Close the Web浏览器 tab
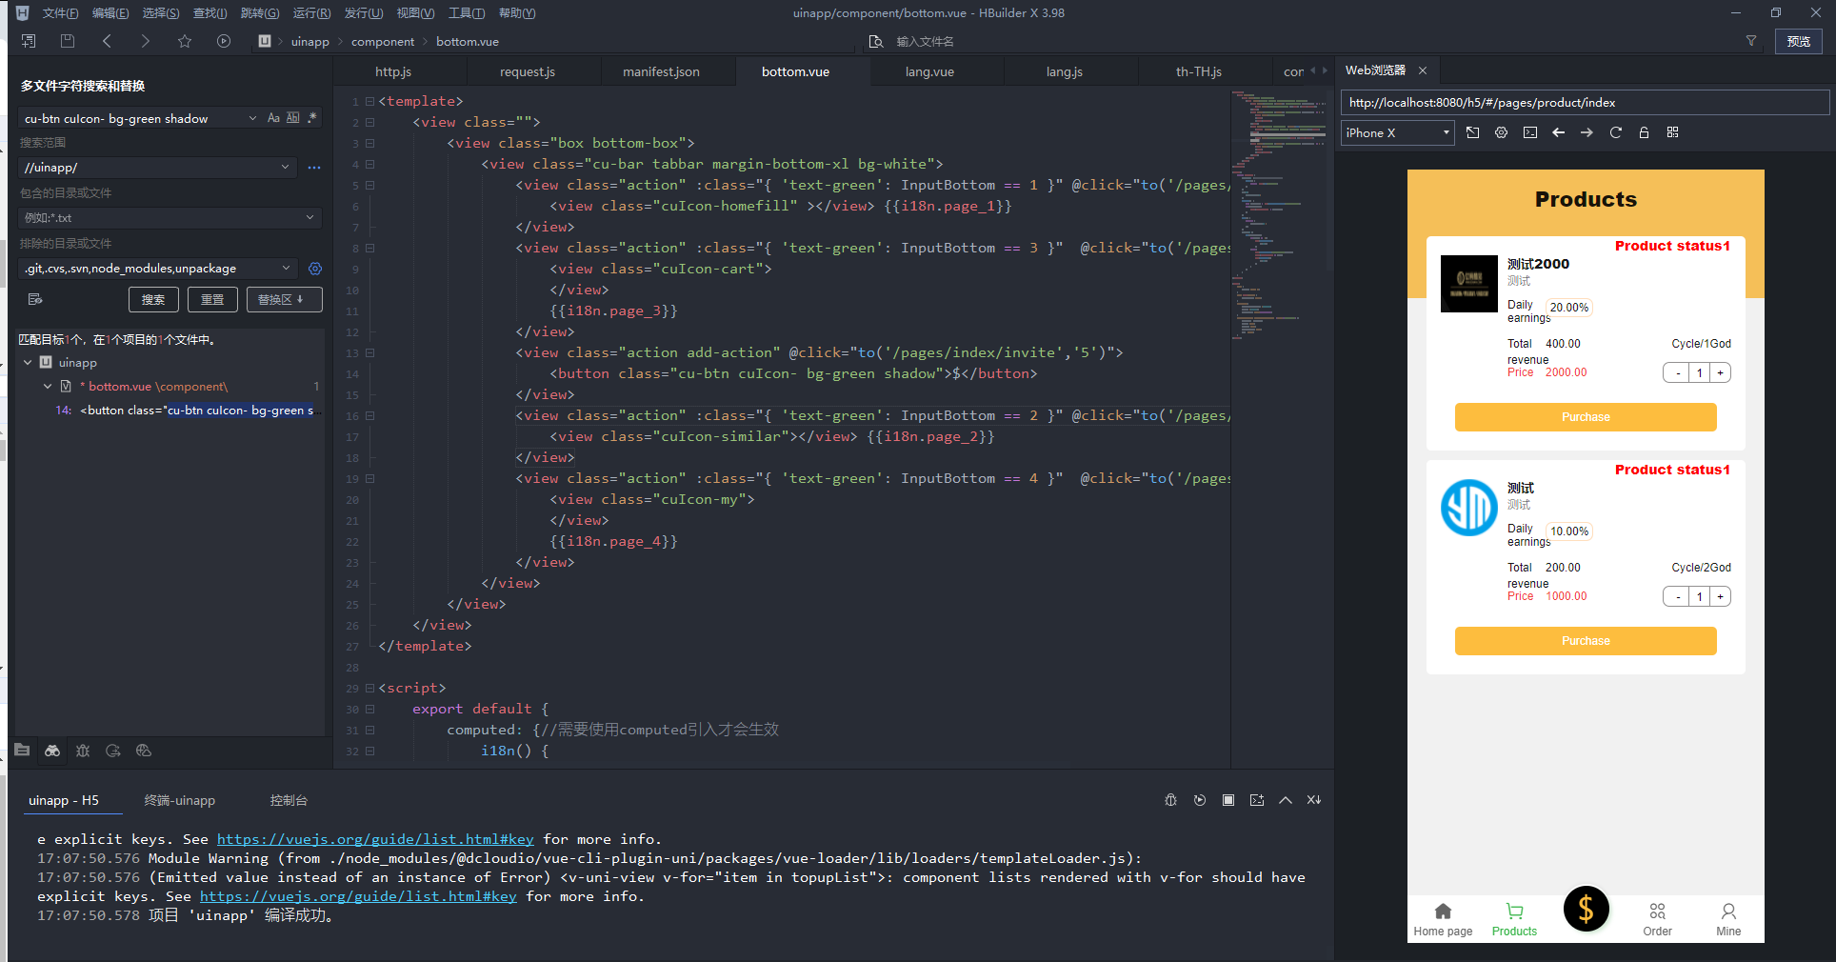Viewport: 1836px width, 962px height. [x=1423, y=70]
